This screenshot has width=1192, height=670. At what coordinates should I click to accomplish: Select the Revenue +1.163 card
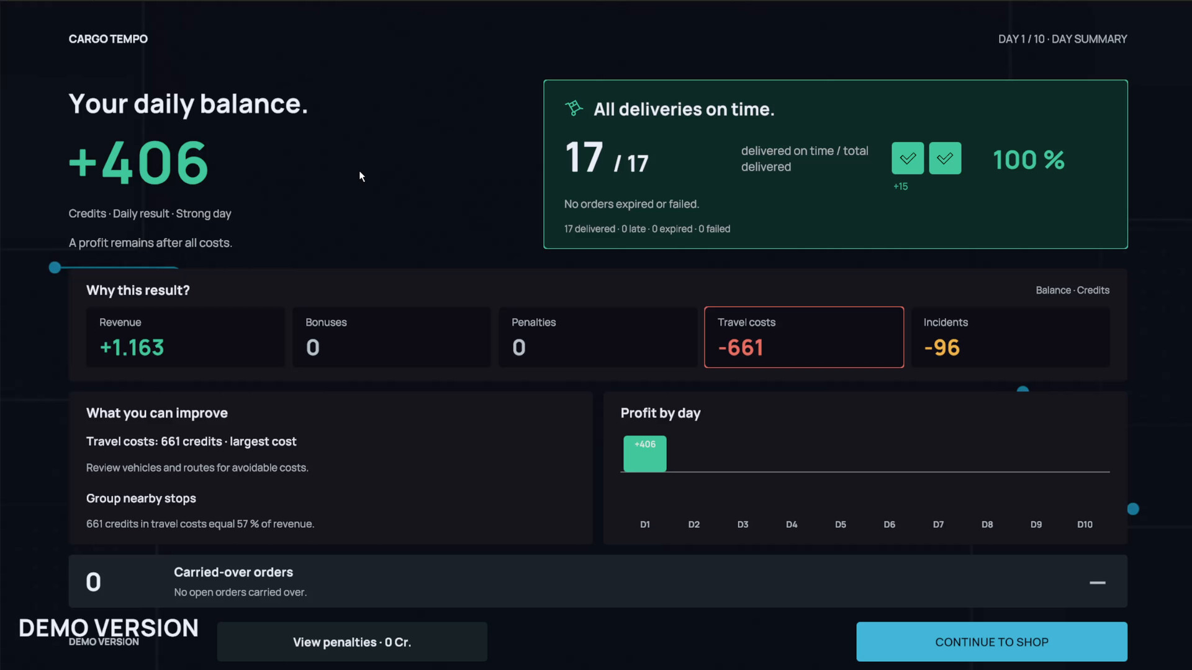[x=185, y=337]
